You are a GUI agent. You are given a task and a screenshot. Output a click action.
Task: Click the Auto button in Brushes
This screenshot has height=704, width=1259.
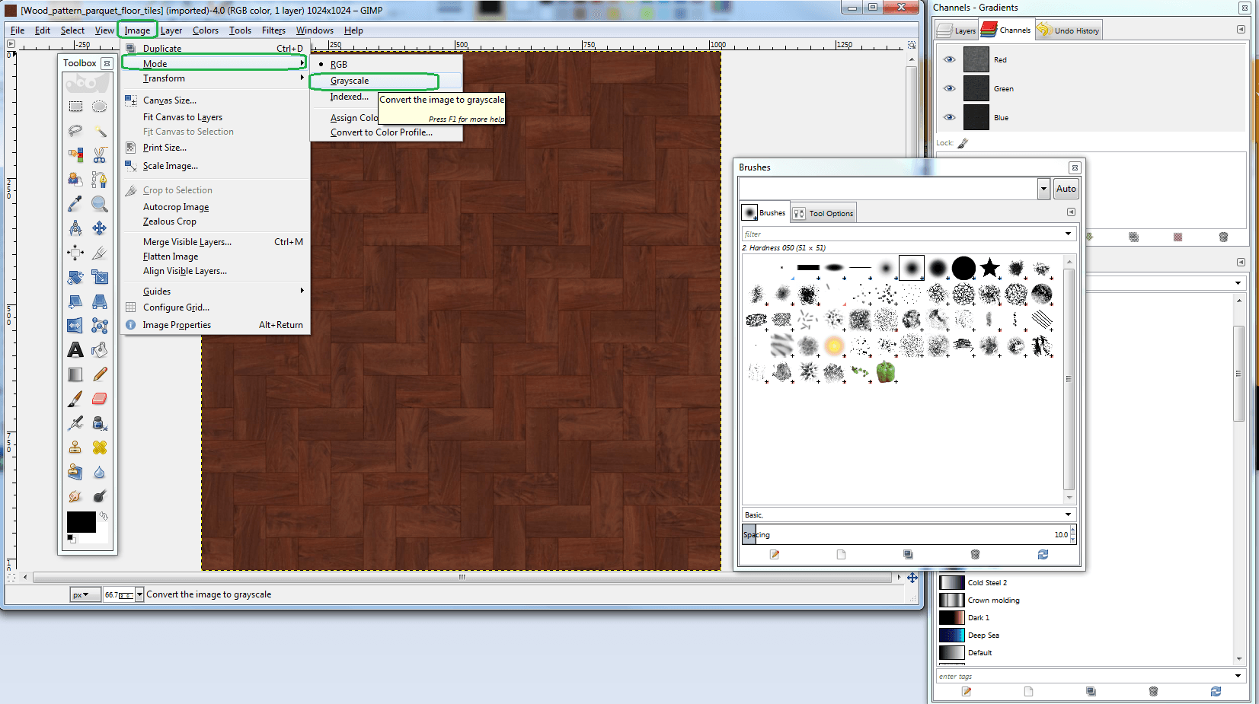[1066, 189]
